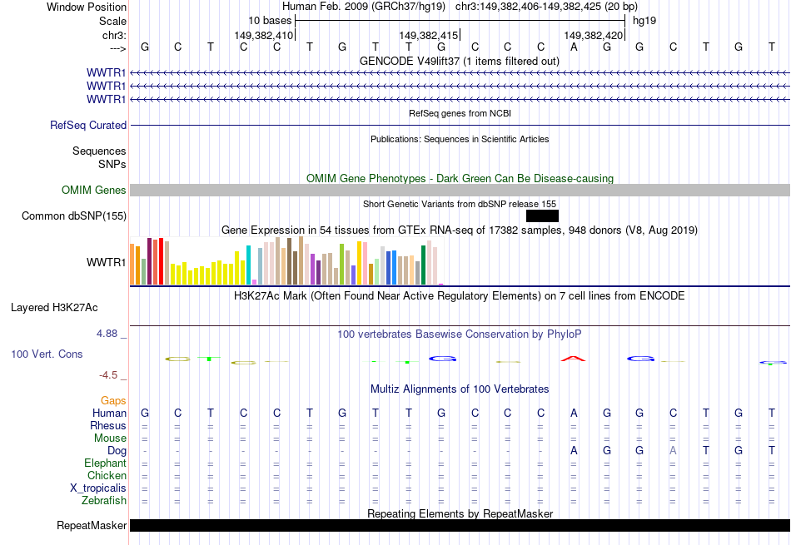Click the WWTR1 label beside GTEx chart
The height and width of the screenshot is (545, 791).
point(106,262)
